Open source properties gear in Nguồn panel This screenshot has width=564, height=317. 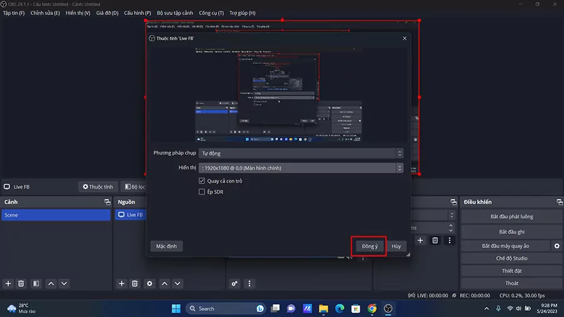(x=150, y=284)
